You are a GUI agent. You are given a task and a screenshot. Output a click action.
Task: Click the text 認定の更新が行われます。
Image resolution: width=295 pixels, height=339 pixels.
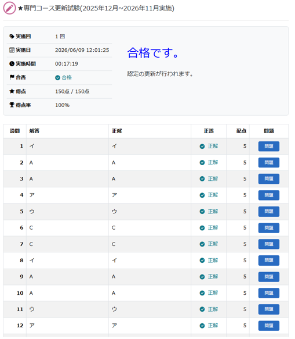coord(160,74)
